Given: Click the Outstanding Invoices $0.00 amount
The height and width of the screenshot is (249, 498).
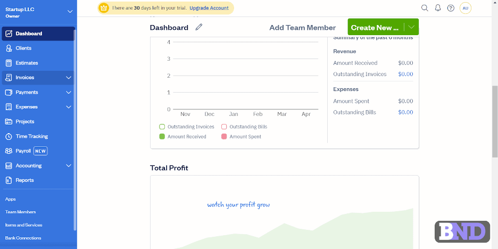Looking at the screenshot, I should (405, 74).
